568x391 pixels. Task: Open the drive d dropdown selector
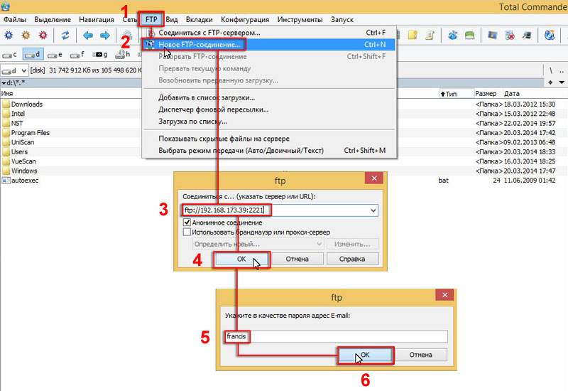tap(14, 70)
